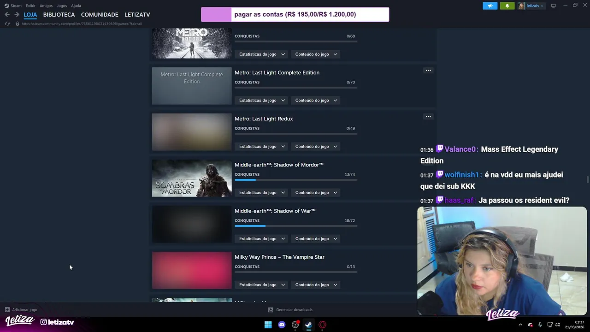
Task: Click the Sombras de Mordor game thumbnail
Action: tap(192, 178)
